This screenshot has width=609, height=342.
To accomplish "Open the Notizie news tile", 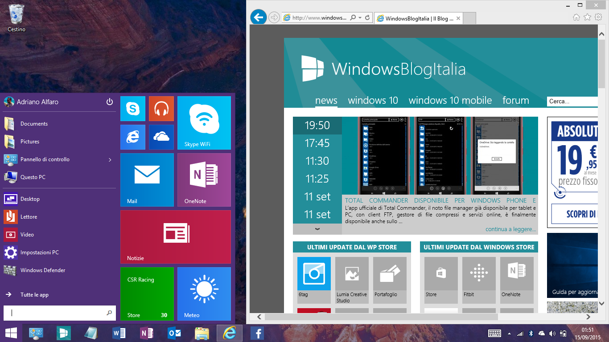I will pos(176,237).
